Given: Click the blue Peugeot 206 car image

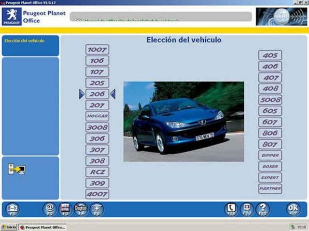Looking at the screenshot, I should click(183, 121).
